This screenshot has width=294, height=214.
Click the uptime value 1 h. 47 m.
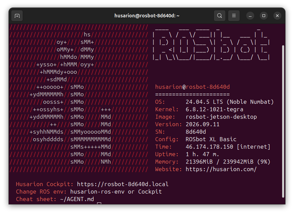[202, 154]
